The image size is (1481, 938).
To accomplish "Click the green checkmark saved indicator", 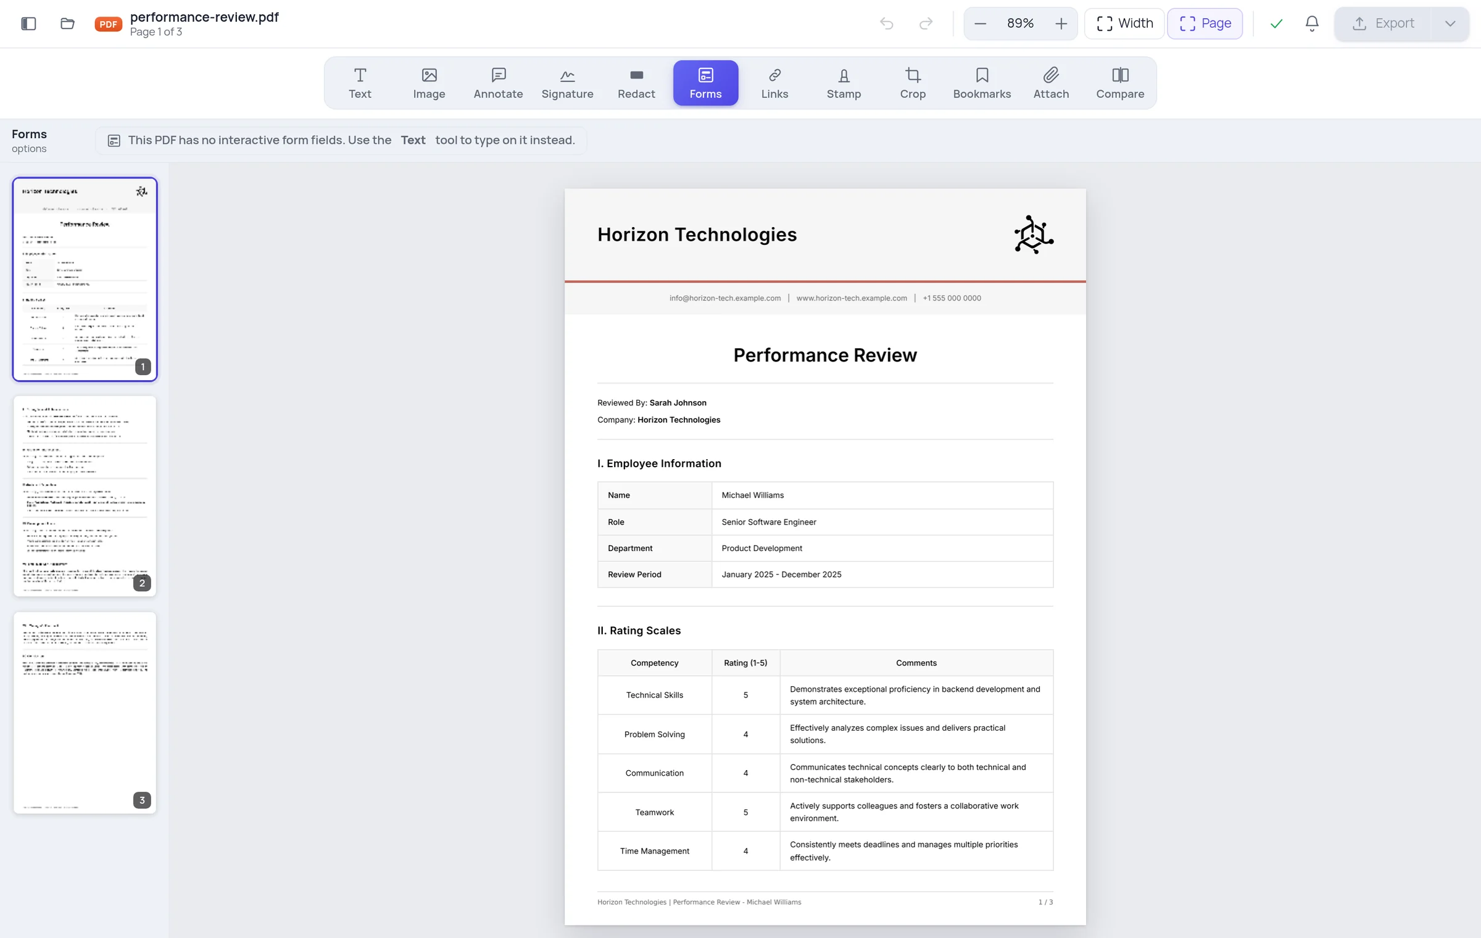I will (x=1276, y=23).
